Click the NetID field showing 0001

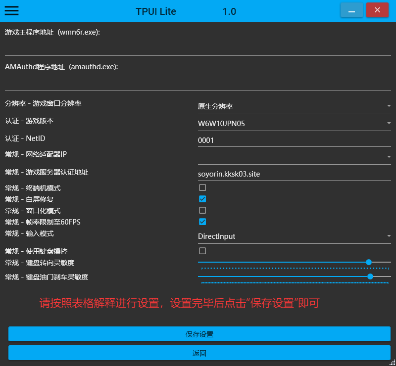click(294, 140)
